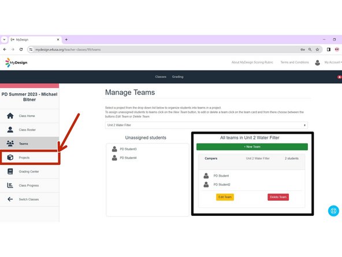The image size is (342, 257).
Task: Open Projects label in sidebar
Action: point(24,157)
